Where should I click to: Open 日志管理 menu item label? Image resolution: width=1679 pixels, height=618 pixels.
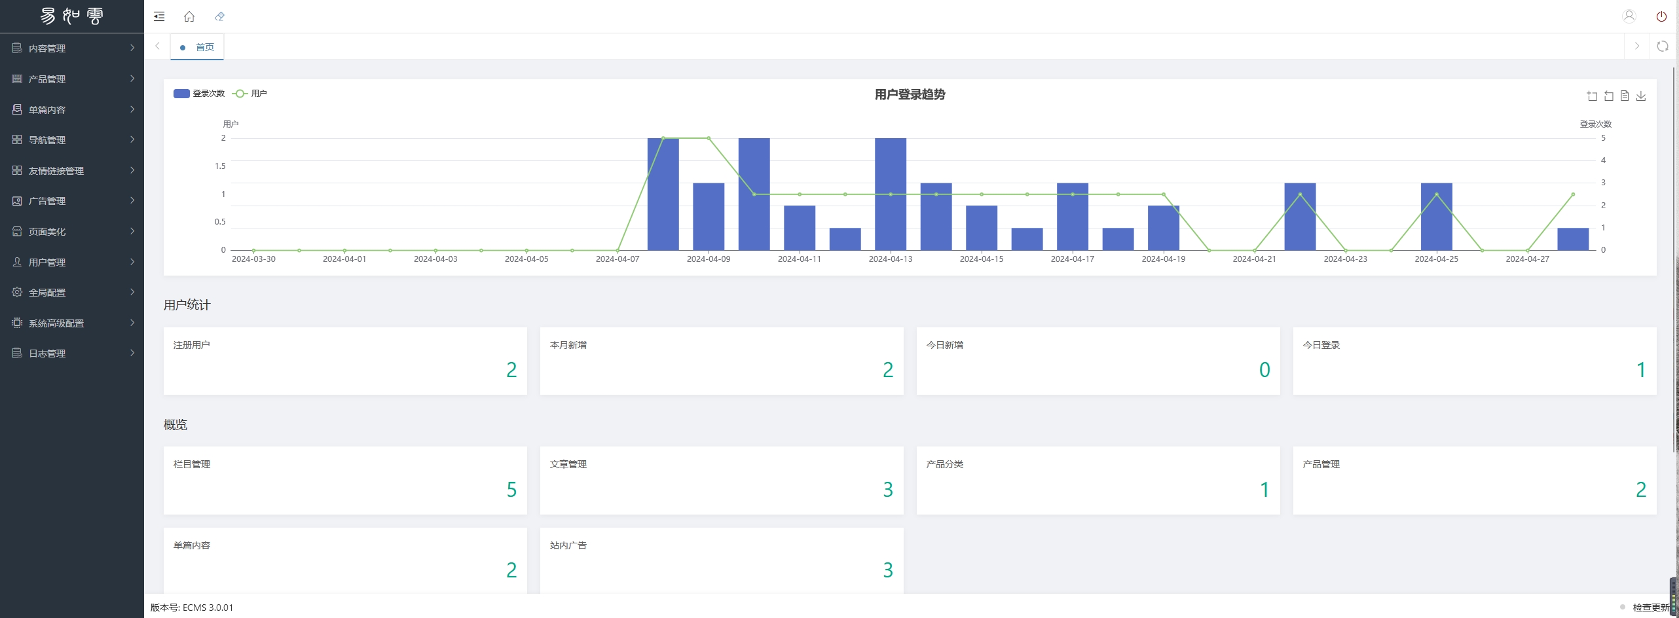47,354
